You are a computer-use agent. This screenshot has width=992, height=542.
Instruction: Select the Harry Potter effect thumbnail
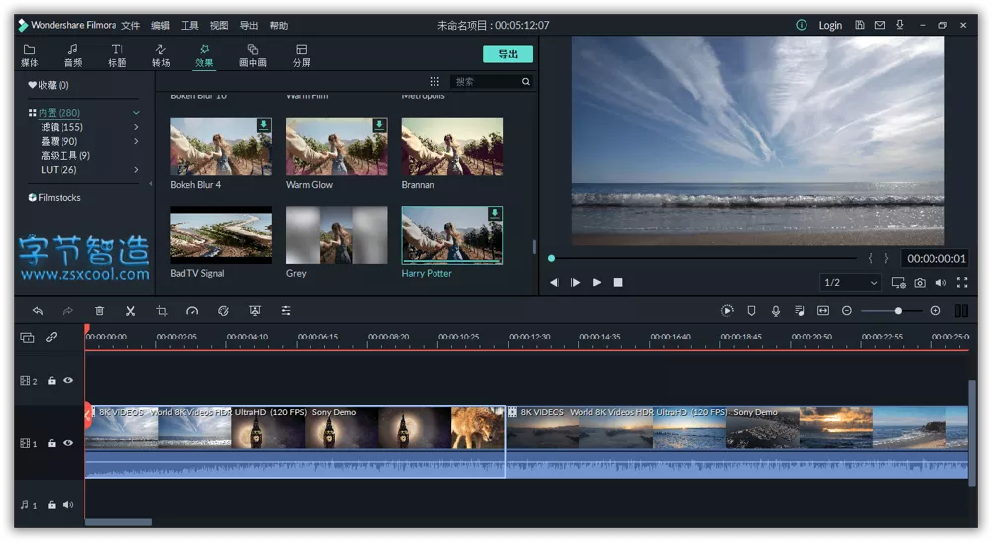[x=451, y=235]
